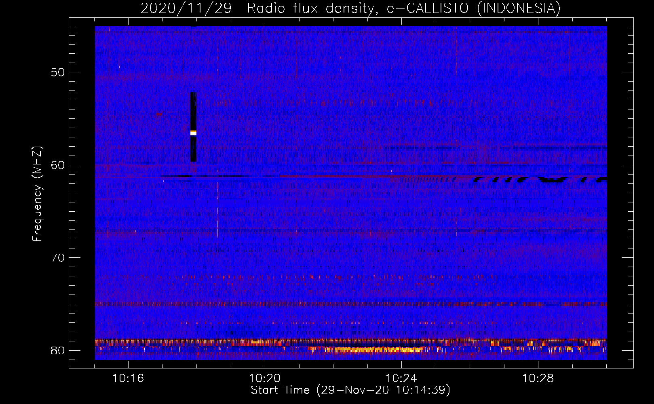Select the 10:20 time tick label
654x404 pixels.
point(265,378)
